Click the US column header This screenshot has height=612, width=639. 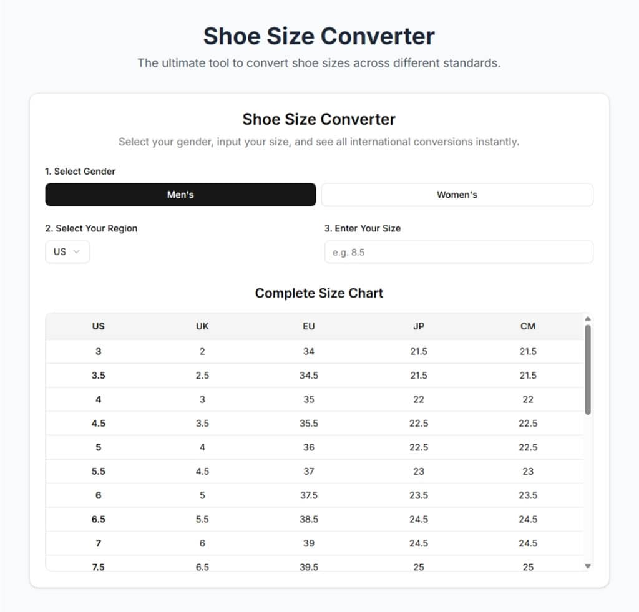coord(98,326)
